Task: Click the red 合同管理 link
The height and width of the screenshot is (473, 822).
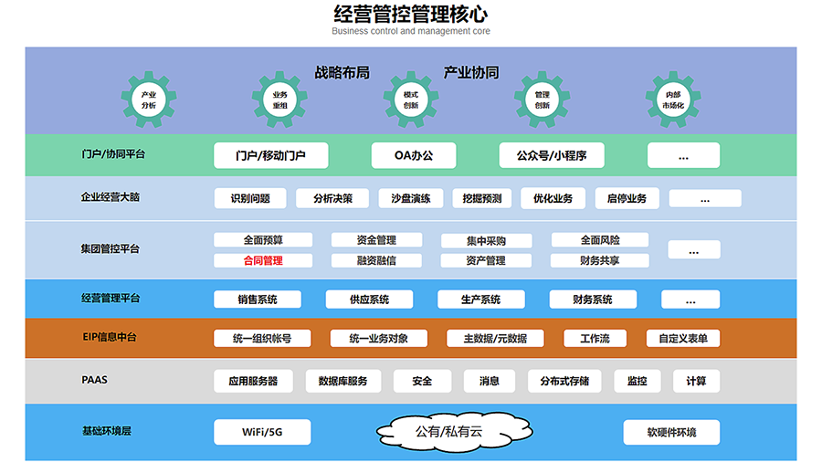Action: (263, 260)
